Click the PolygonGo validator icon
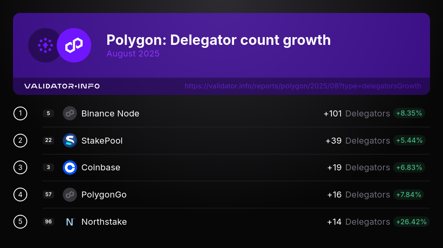This screenshot has height=248, width=443. (x=70, y=195)
